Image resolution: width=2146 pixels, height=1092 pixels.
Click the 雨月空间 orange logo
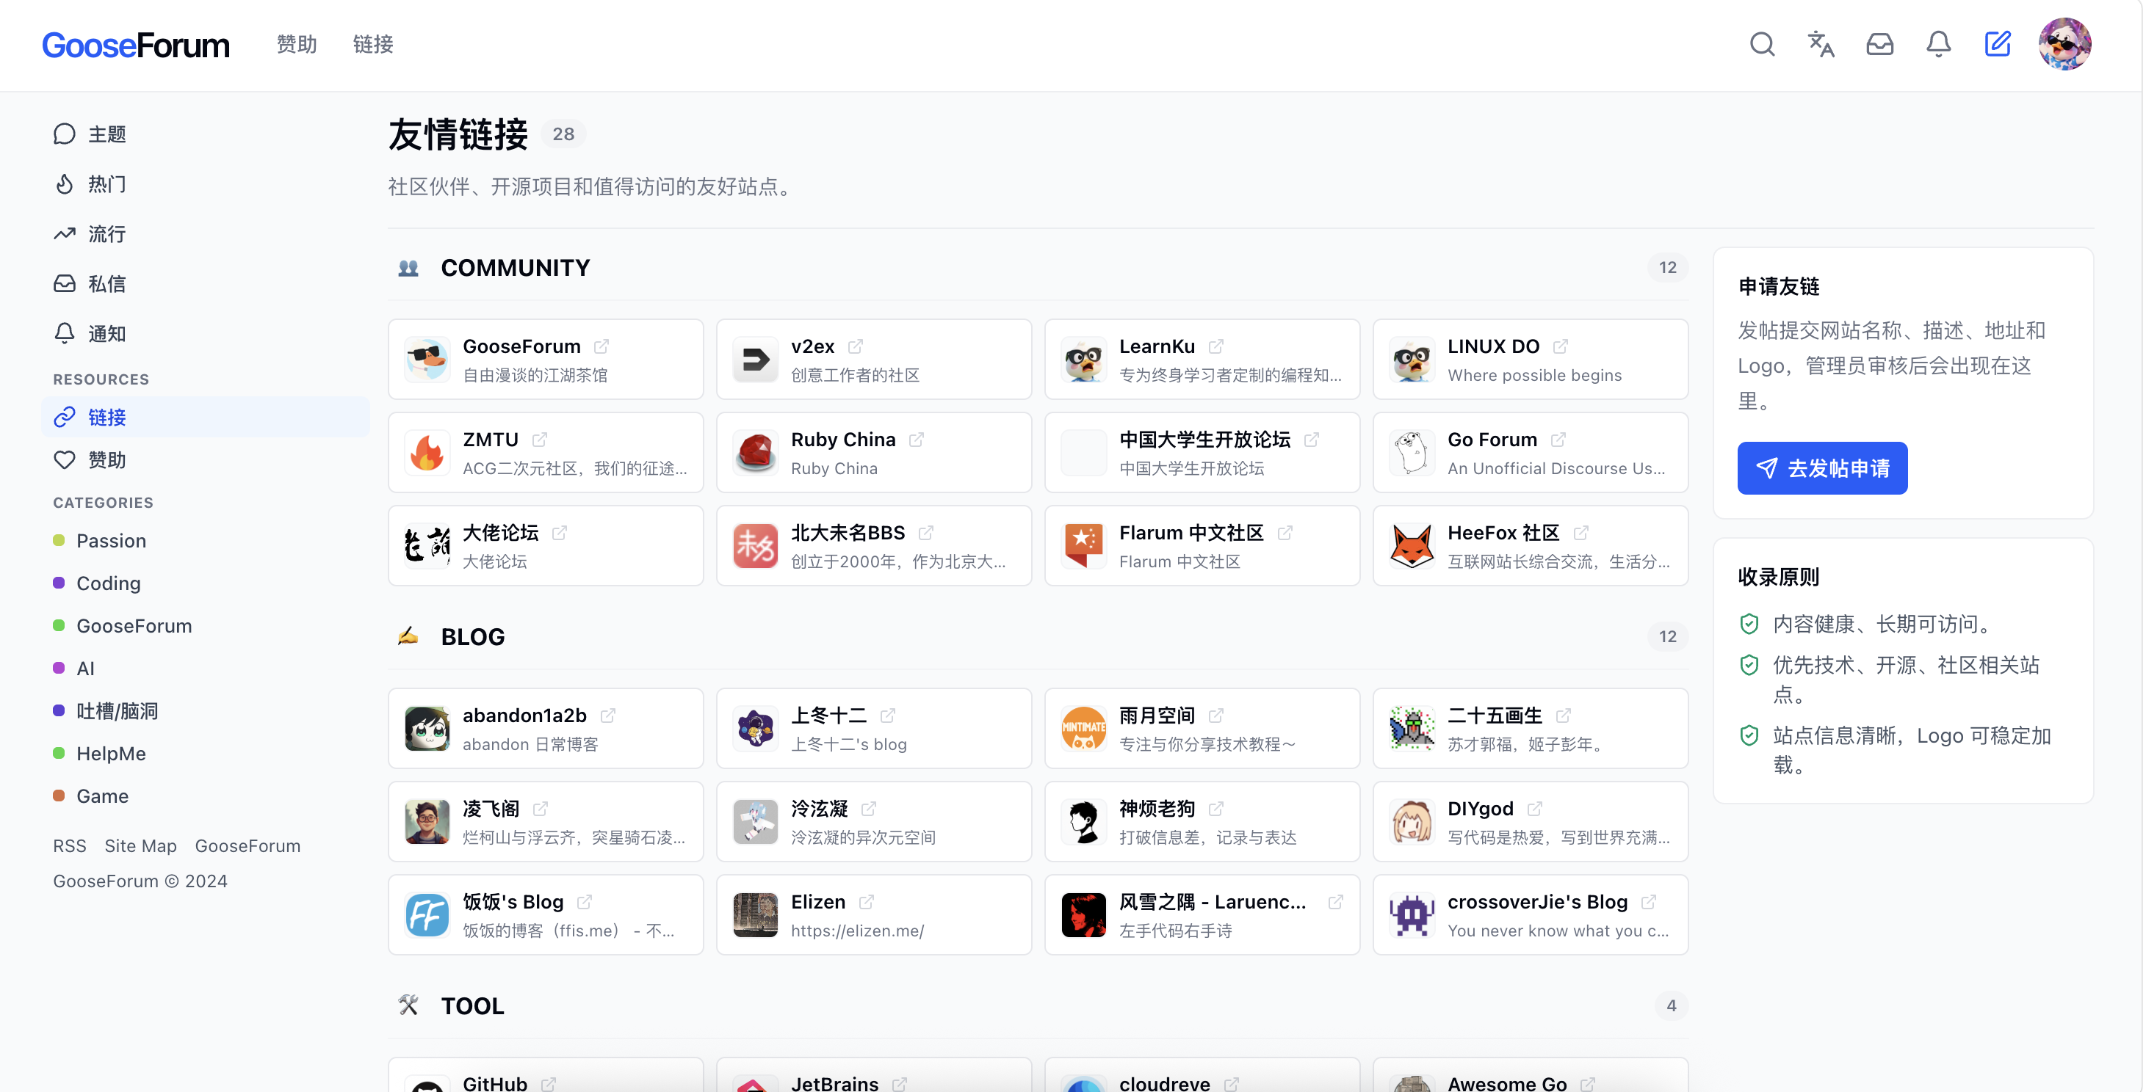tap(1084, 728)
